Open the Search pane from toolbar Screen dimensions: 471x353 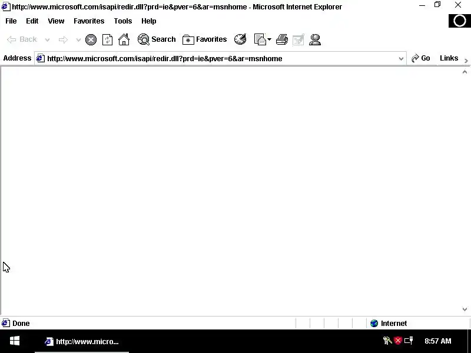click(x=157, y=39)
